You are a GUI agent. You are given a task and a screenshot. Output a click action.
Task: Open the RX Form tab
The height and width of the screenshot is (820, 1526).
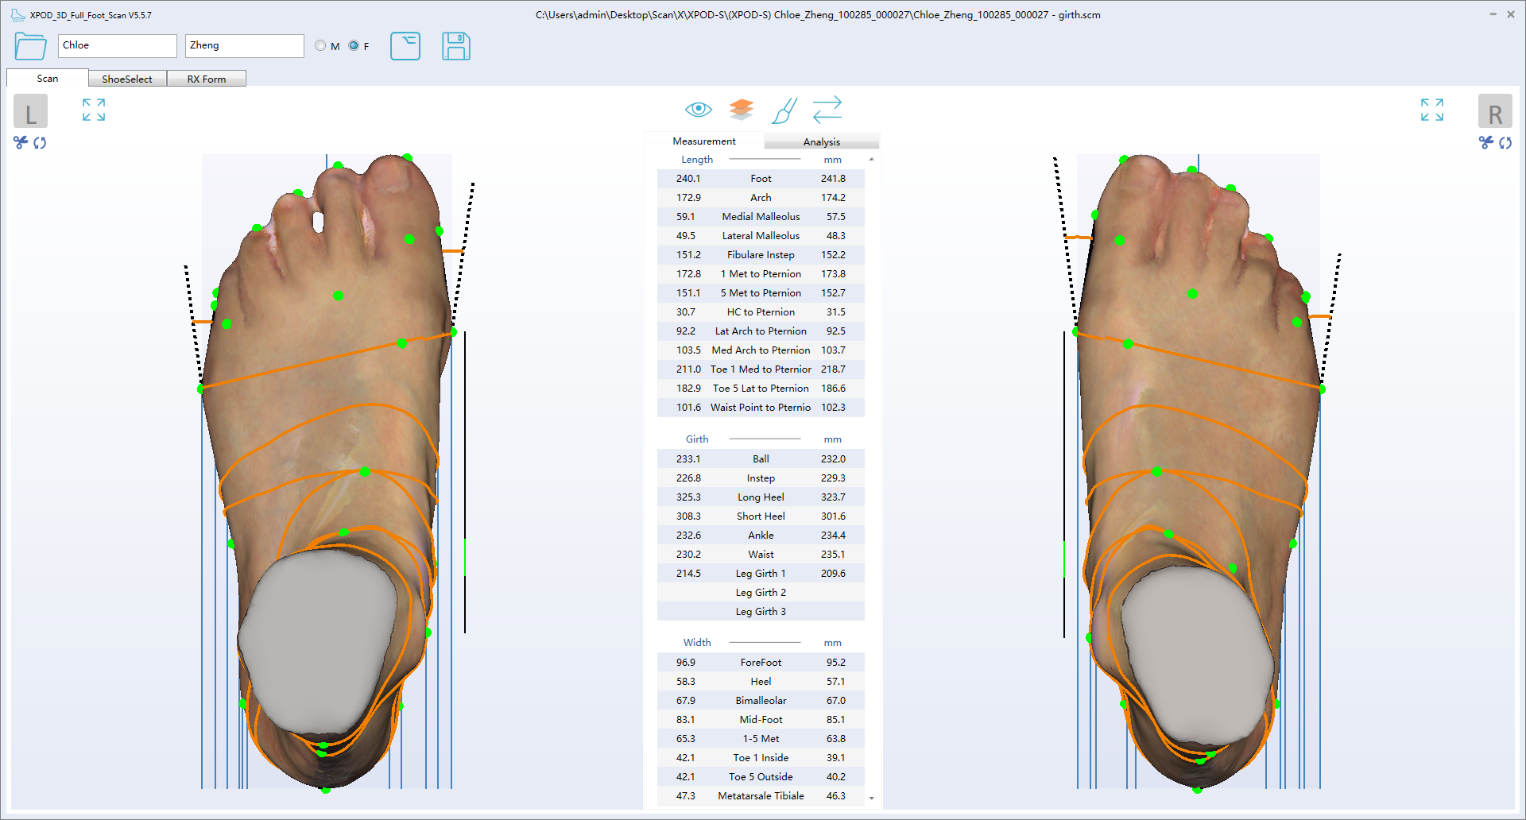pos(207,79)
